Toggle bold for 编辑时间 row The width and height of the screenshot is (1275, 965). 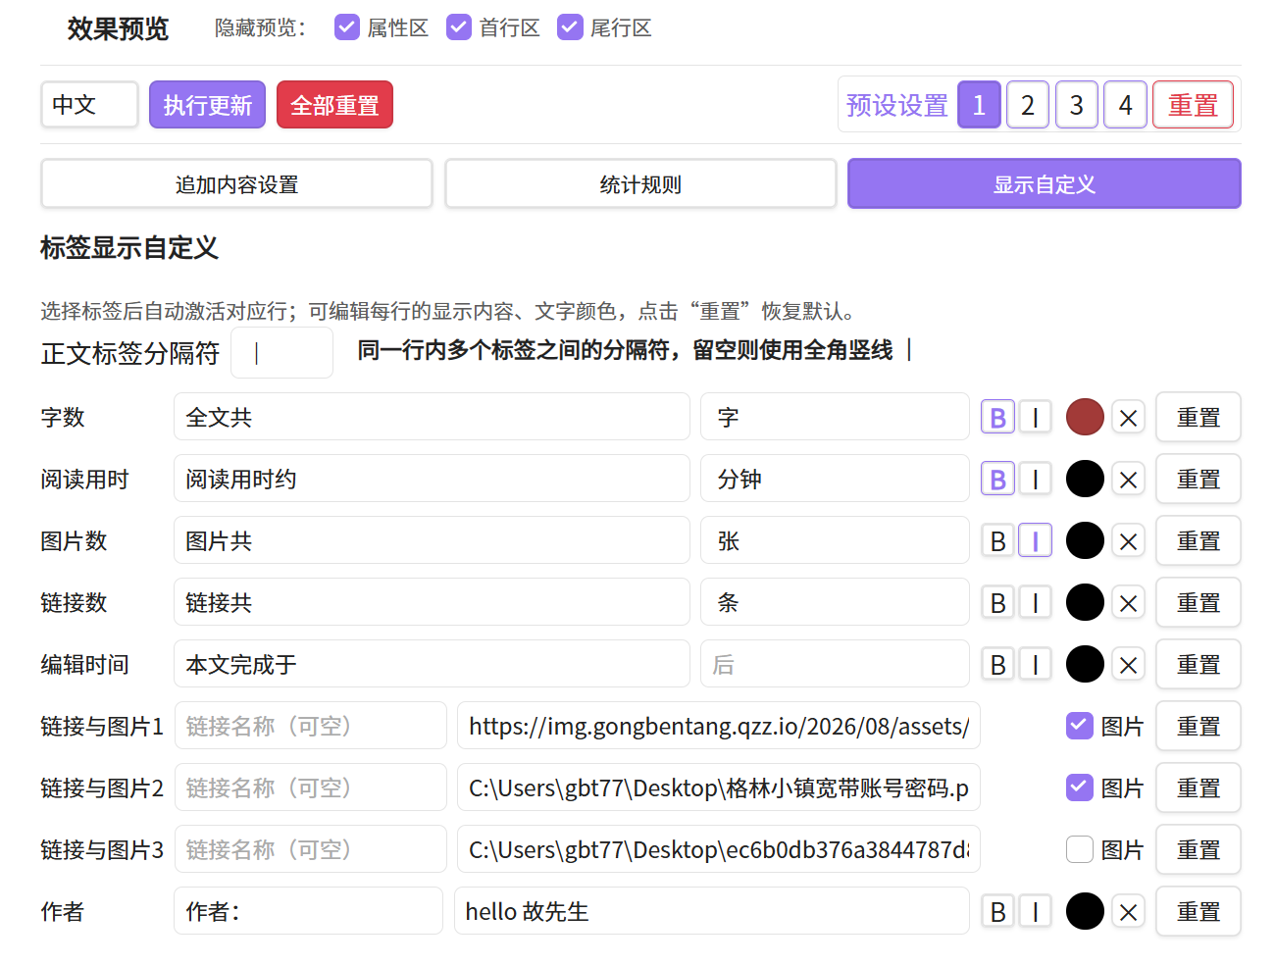pos(997,665)
